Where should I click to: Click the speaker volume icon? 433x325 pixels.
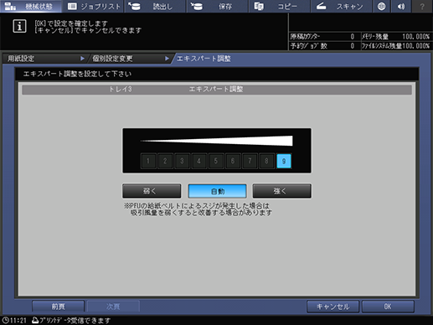pyautogui.click(x=401, y=6)
